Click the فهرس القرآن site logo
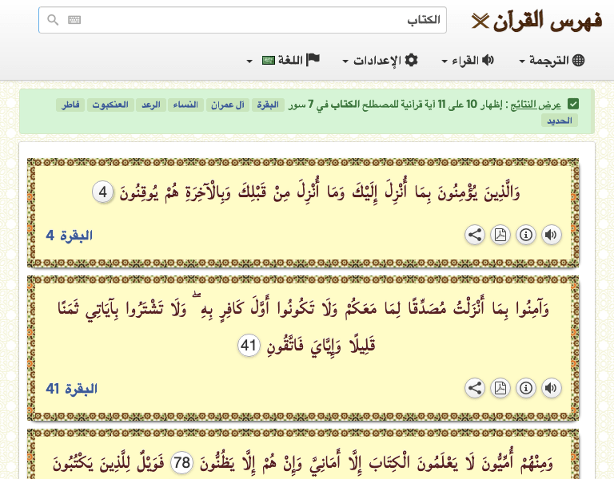The image size is (614, 479). [537, 21]
